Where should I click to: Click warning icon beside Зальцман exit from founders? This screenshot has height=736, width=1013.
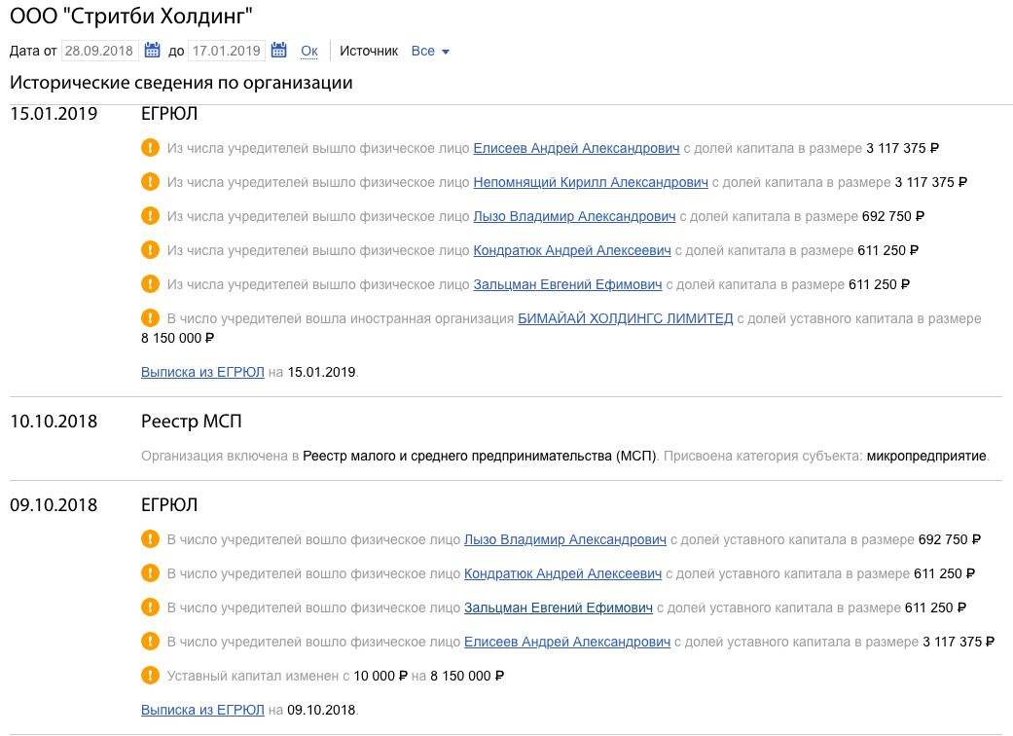[150, 283]
